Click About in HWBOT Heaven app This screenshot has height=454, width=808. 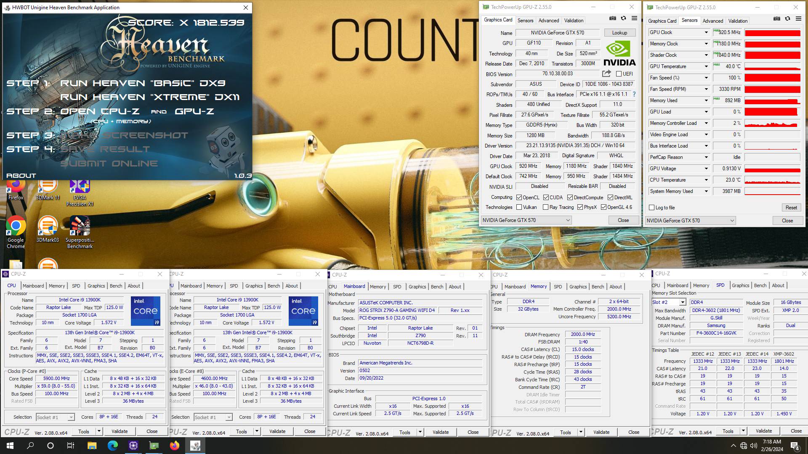(21, 176)
